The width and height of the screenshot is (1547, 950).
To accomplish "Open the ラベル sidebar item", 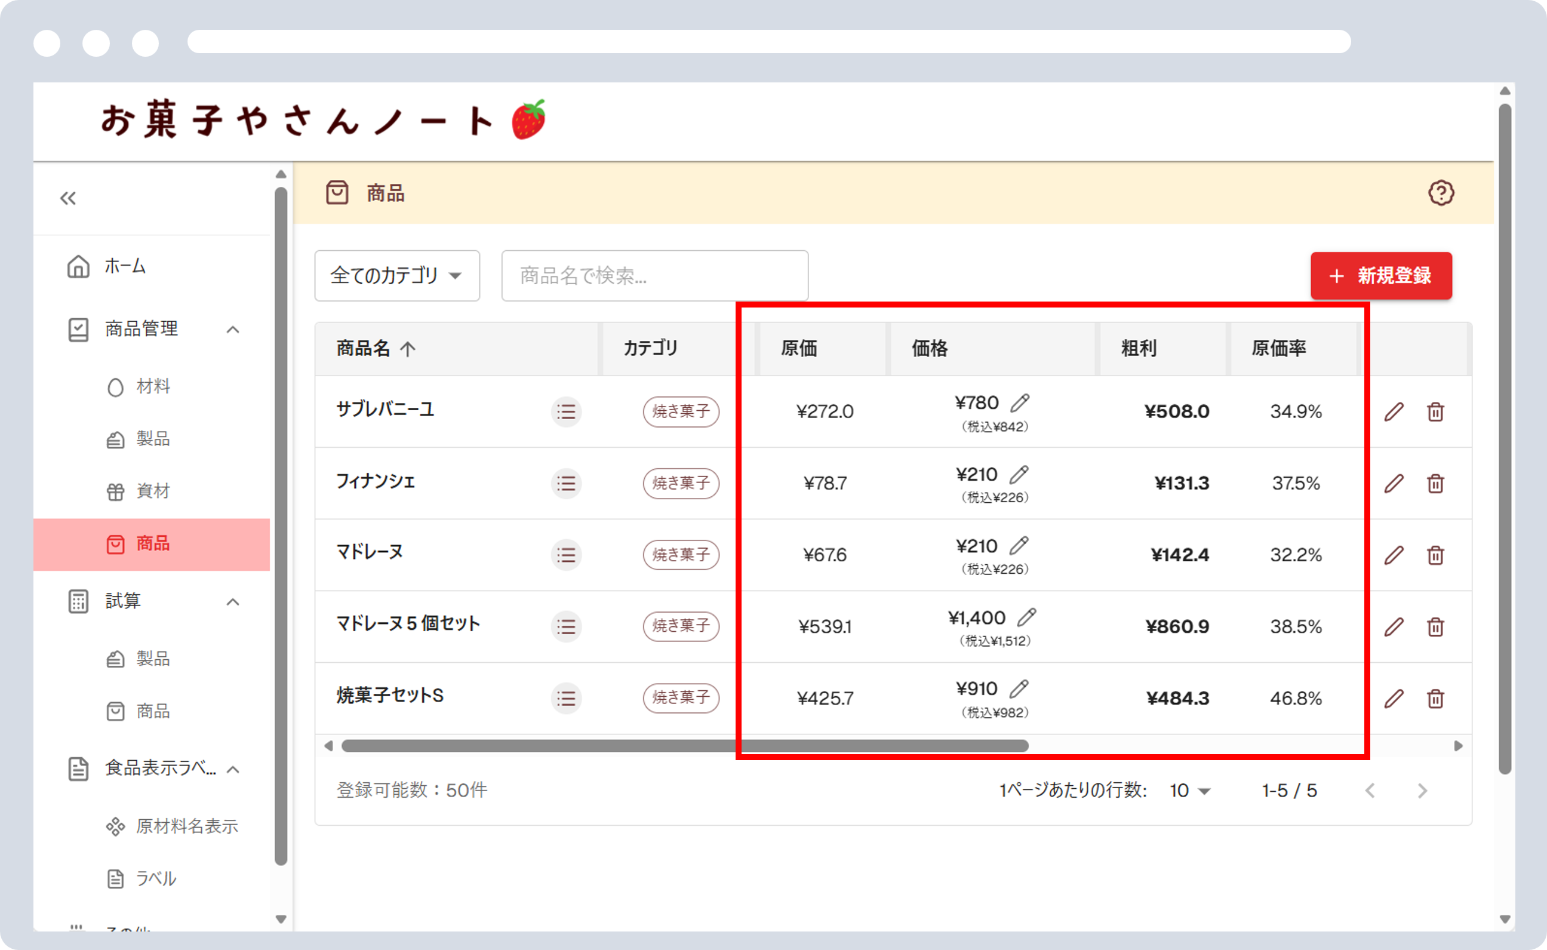I will point(155,878).
